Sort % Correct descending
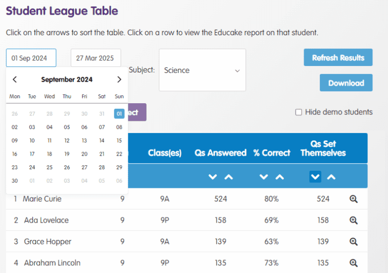Screen dimensions: 388x273 click(x=263, y=177)
